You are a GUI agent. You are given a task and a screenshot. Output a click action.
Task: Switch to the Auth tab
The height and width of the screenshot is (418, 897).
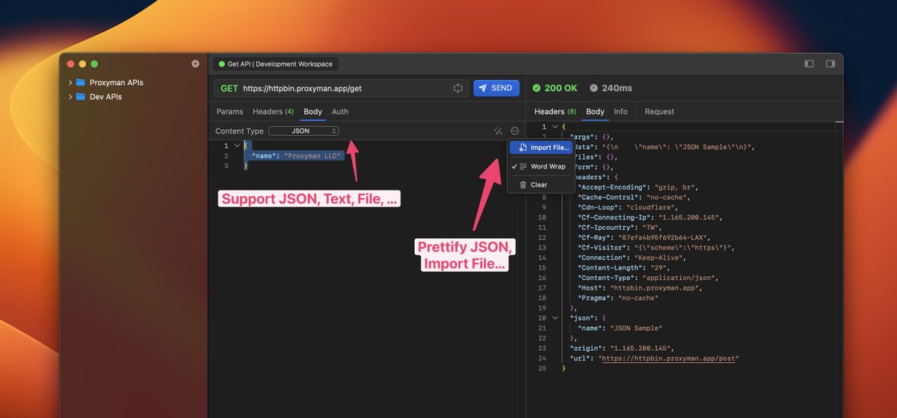[340, 112]
